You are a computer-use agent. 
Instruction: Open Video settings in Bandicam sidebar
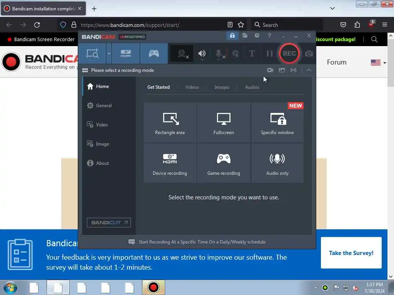[109, 125]
